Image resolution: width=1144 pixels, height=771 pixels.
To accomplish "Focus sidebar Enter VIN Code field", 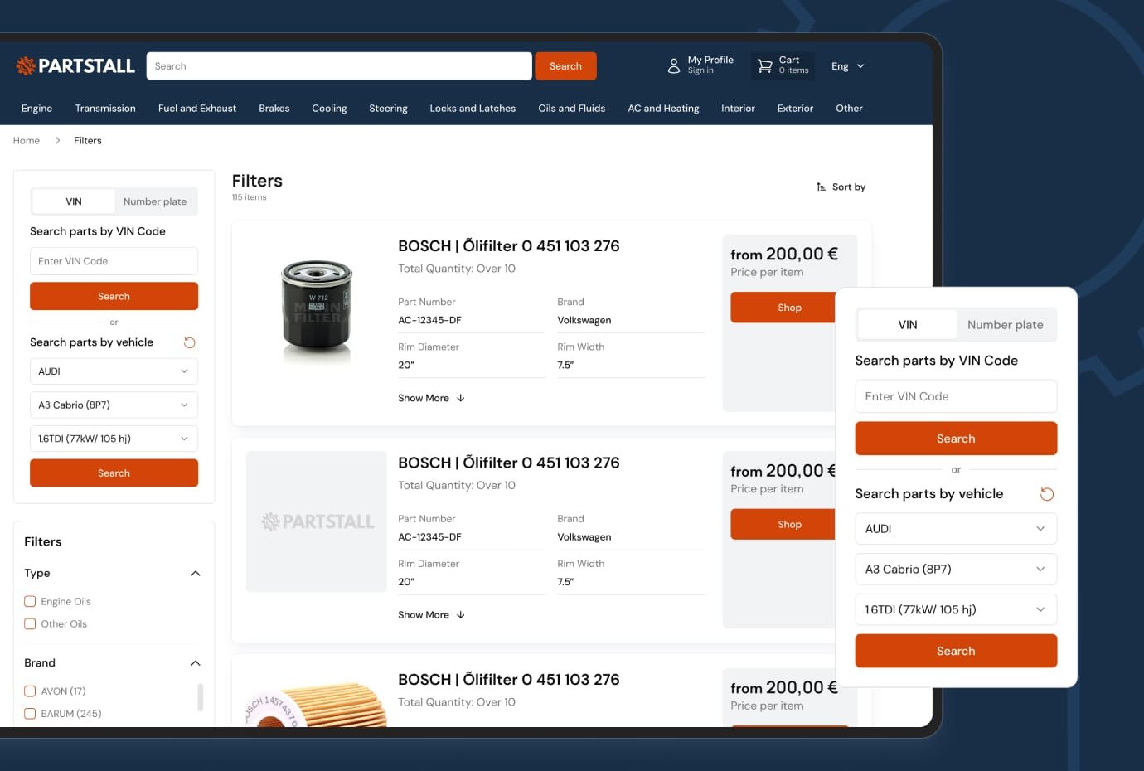I will click(x=114, y=261).
